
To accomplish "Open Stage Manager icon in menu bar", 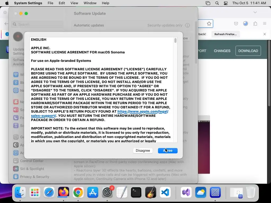I will (208, 3).
